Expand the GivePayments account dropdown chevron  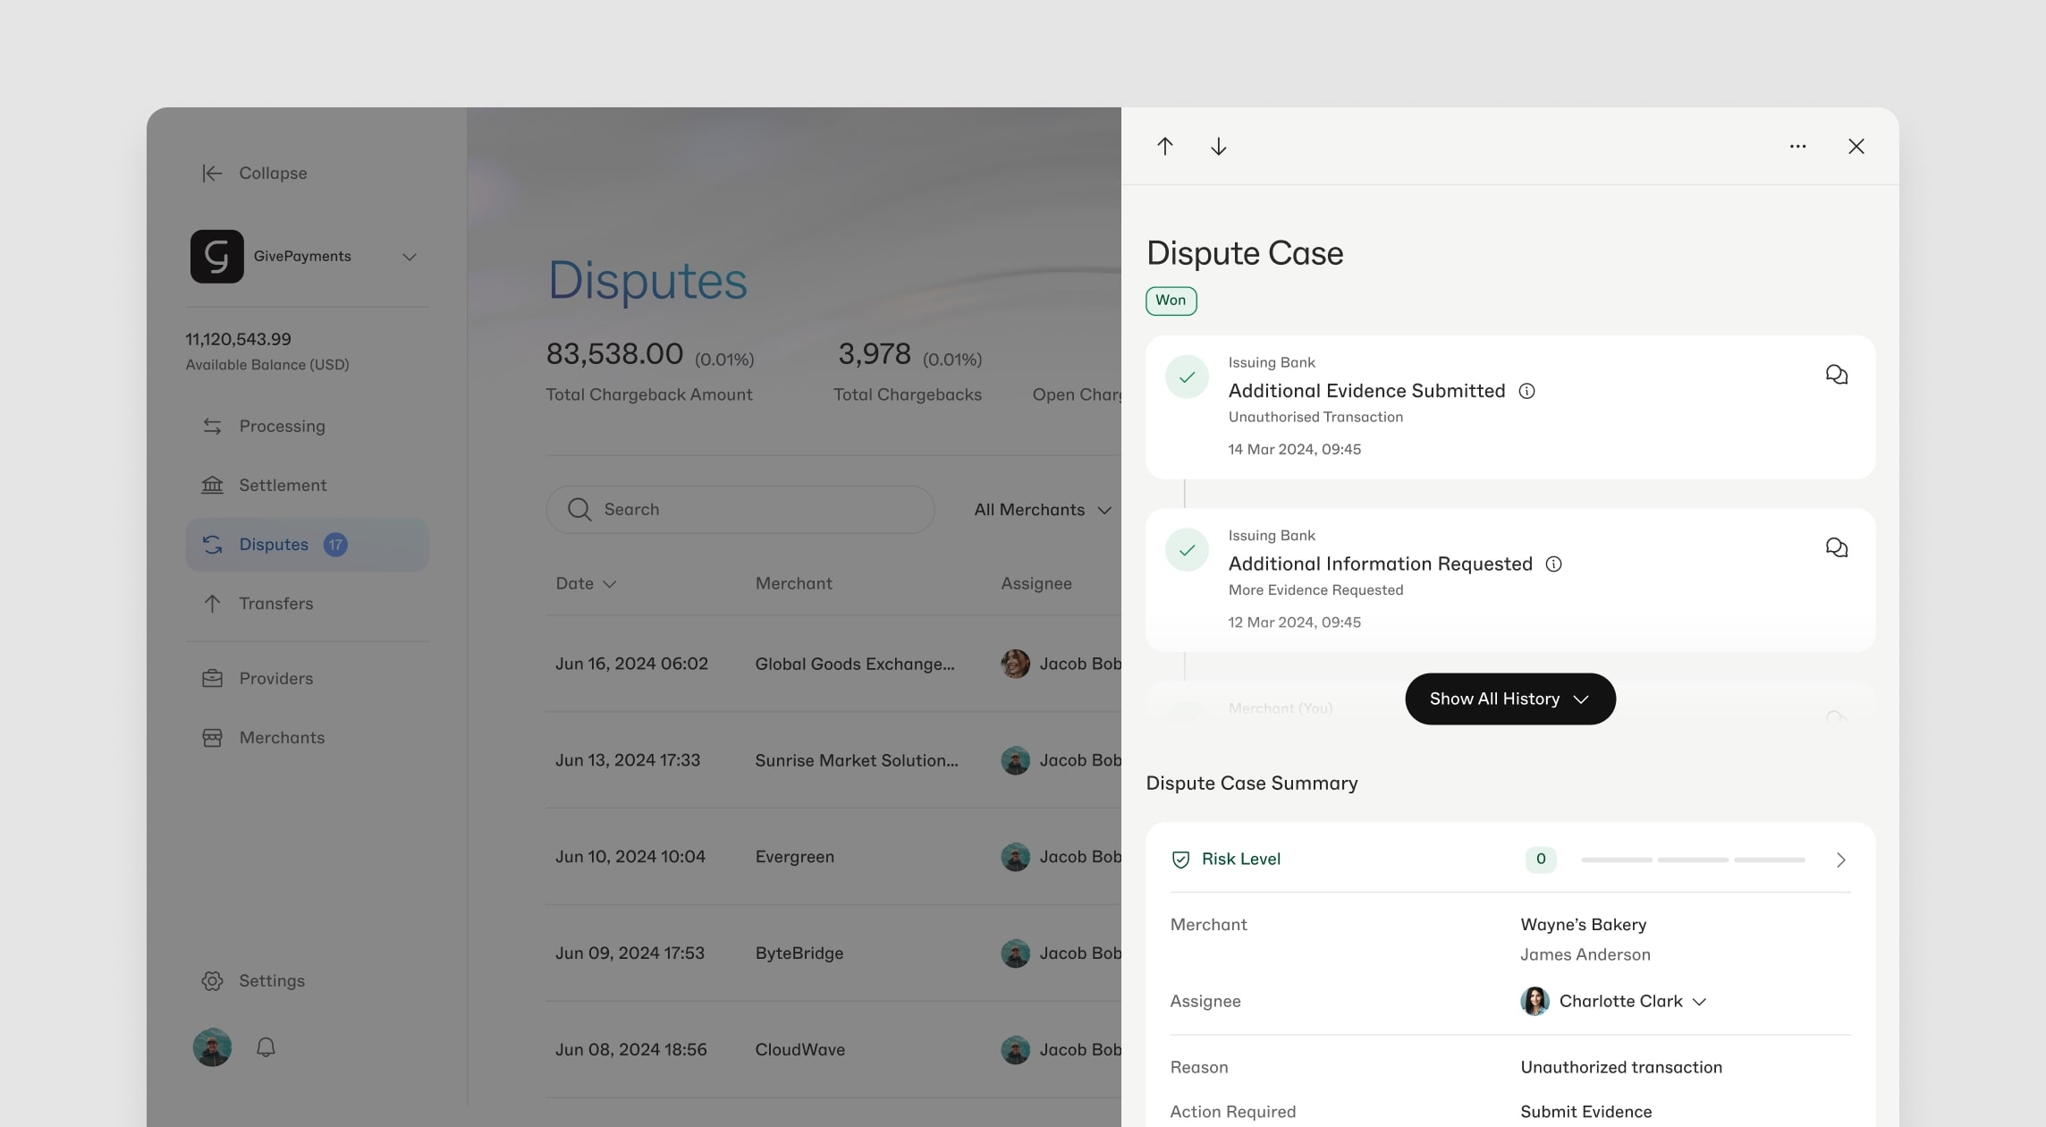point(410,257)
